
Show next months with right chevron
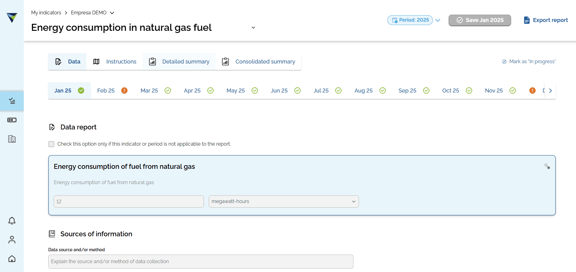[x=550, y=91]
